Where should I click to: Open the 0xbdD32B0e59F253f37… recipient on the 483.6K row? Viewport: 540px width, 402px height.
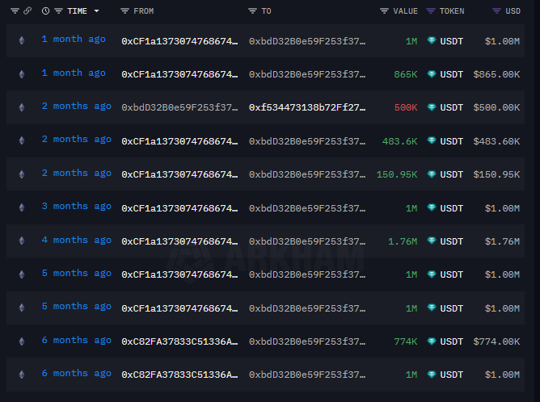(307, 141)
